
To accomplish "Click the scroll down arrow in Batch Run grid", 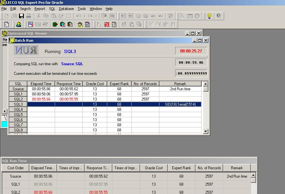I will (x=205, y=131).
